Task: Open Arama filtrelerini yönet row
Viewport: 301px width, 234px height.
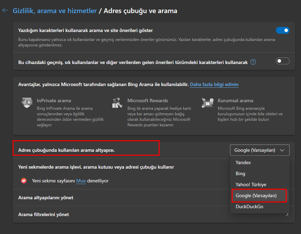Action: coord(154,214)
